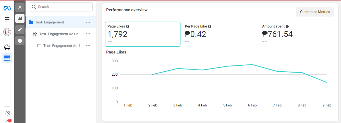Open the campaigns table icon
The height and width of the screenshot is (123, 341).
(x=7, y=58)
